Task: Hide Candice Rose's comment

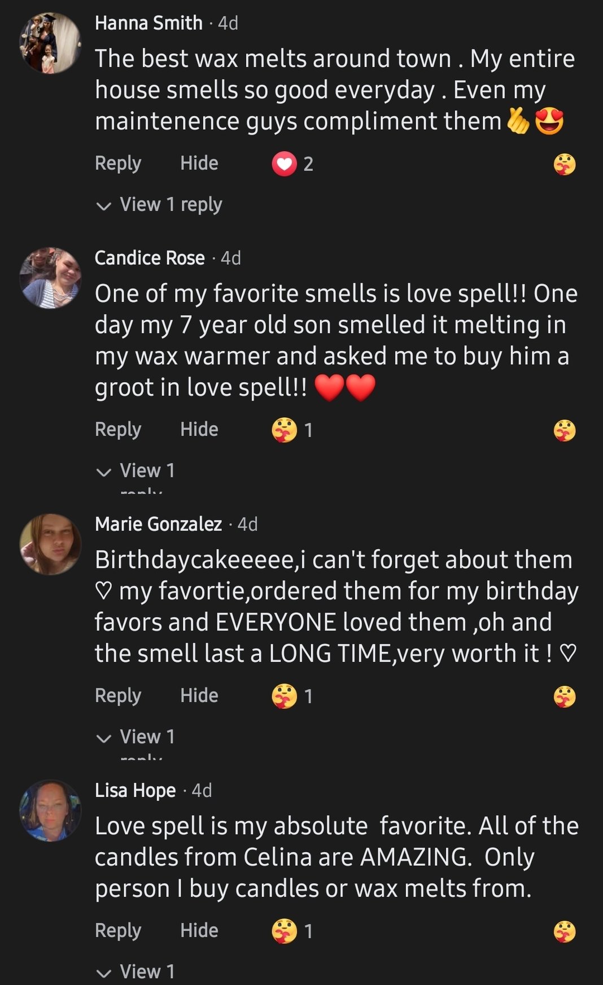Action: 199,430
